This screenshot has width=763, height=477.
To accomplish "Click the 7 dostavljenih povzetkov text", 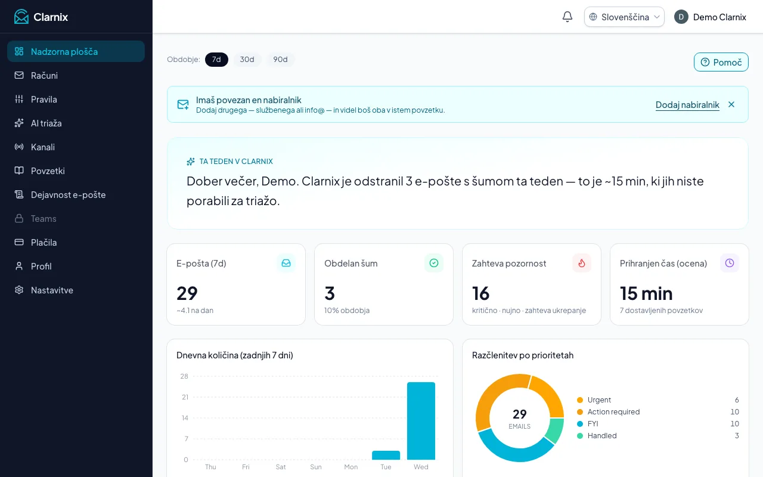I will [661, 311].
